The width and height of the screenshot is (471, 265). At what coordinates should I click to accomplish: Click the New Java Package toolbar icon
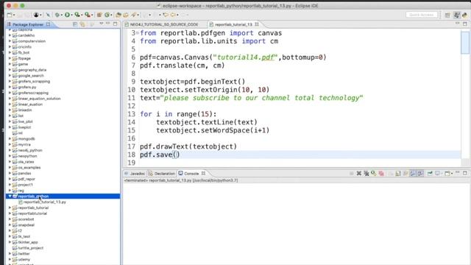(x=99, y=15)
